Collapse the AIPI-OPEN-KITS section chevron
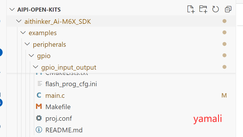 coord(12,10)
